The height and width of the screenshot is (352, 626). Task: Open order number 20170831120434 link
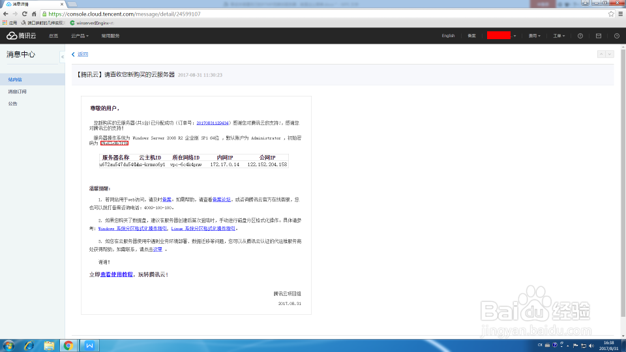click(213, 123)
